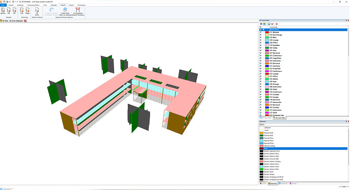Click third icon in 3D View Filter toolbar
350x190 pixels.
pyautogui.click(x=269, y=24)
